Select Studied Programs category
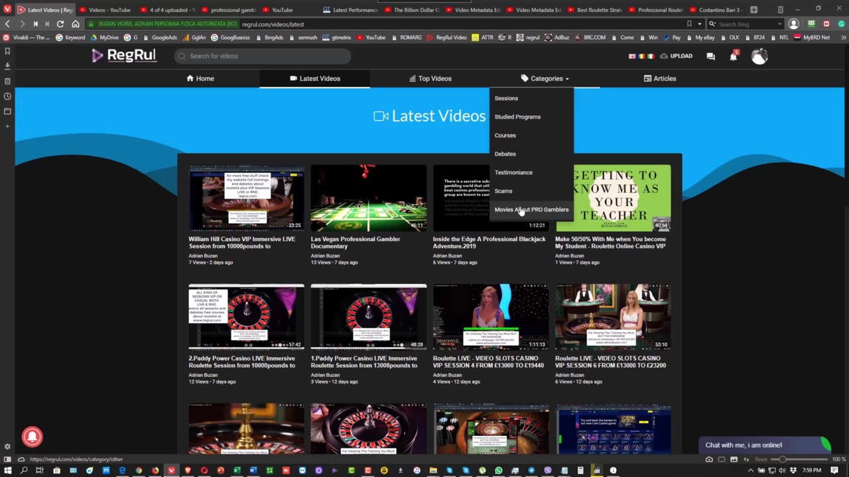Image resolution: width=849 pixels, height=477 pixels. 531,117
